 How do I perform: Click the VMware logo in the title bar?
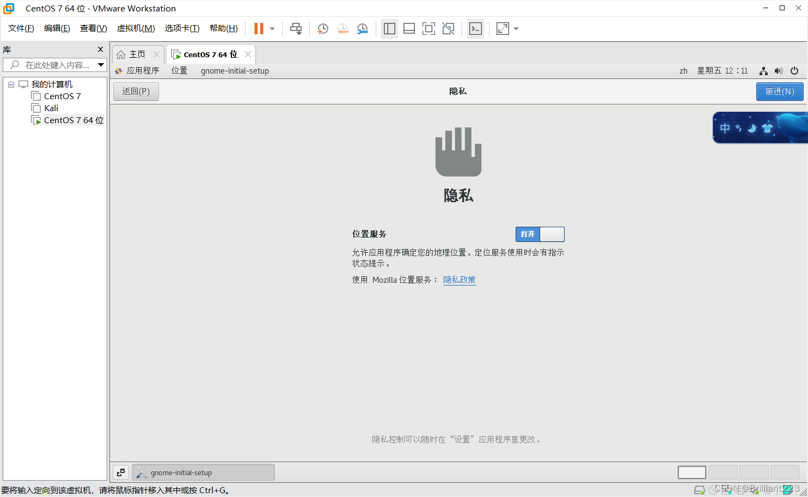pos(9,8)
